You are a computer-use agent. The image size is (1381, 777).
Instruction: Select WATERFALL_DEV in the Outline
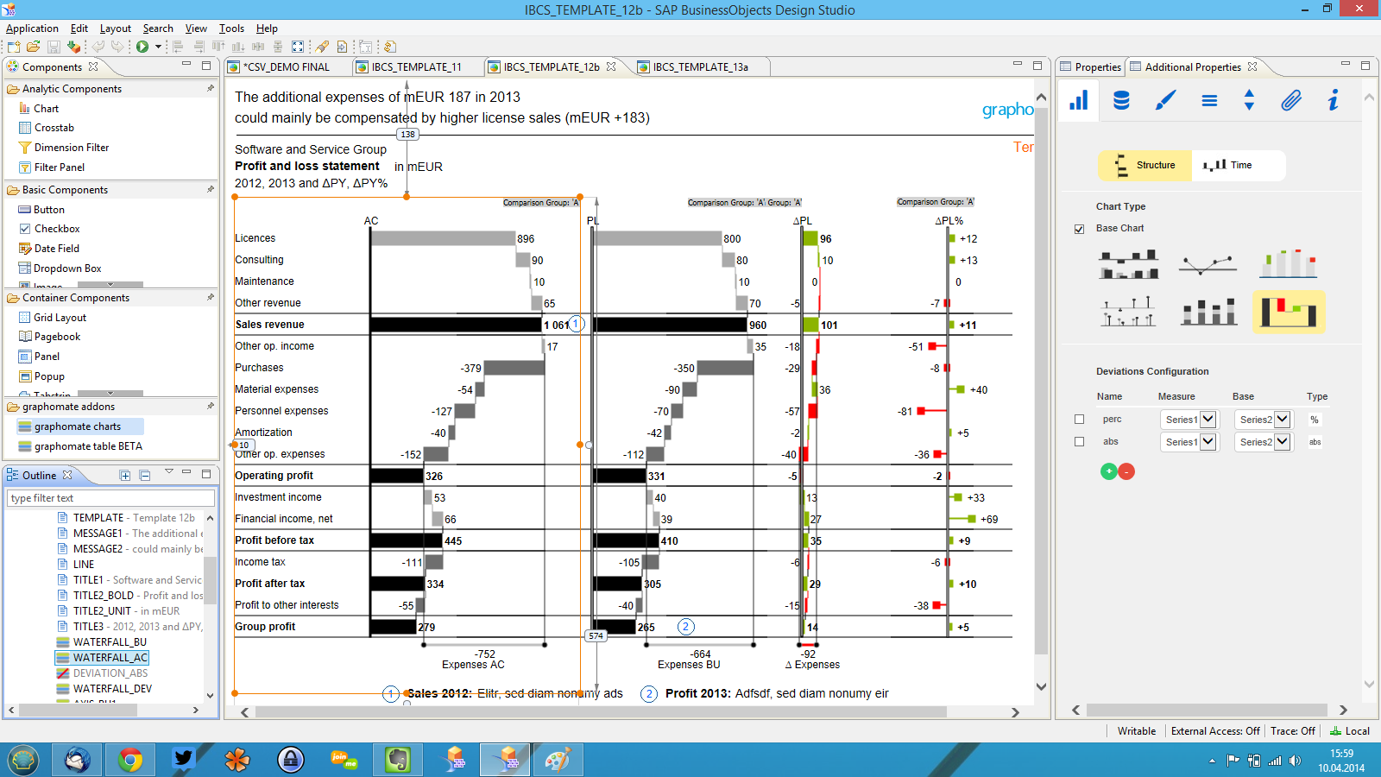(112, 689)
